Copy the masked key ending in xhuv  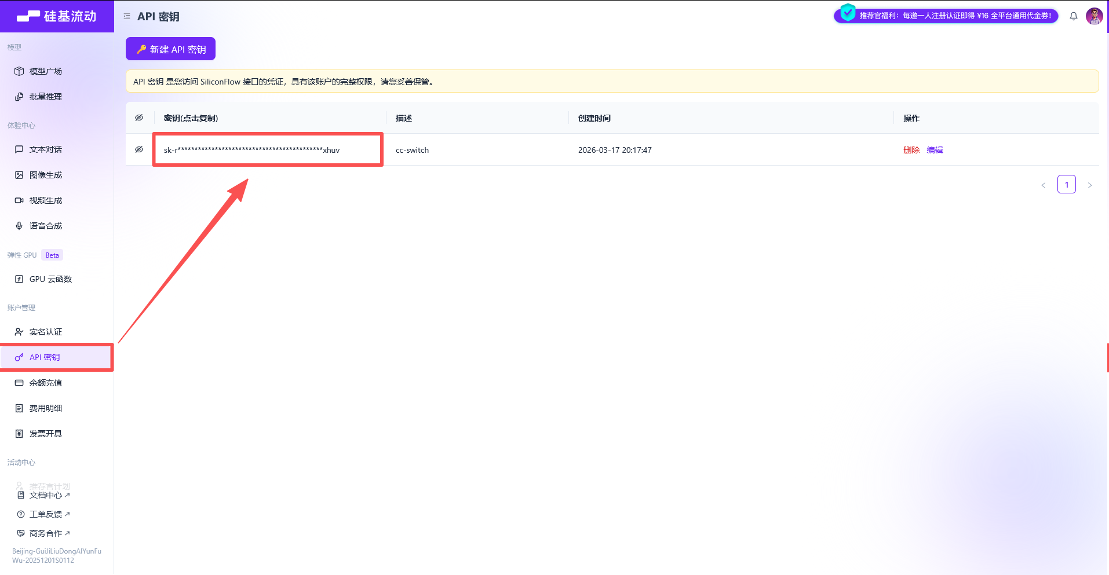[x=251, y=150]
